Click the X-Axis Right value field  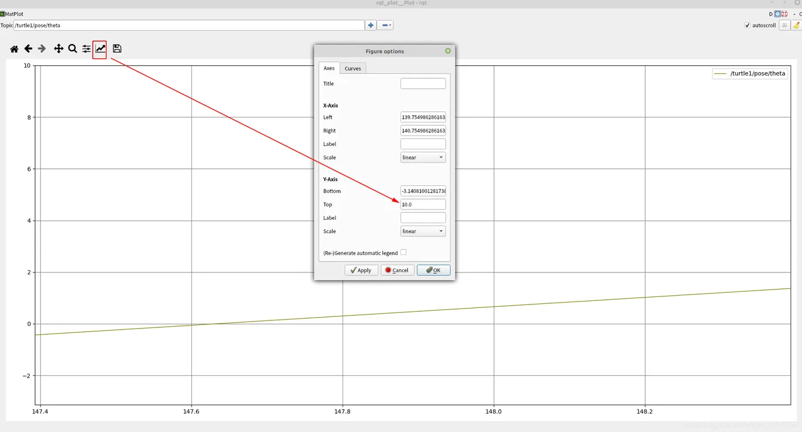click(x=423, y=130)
